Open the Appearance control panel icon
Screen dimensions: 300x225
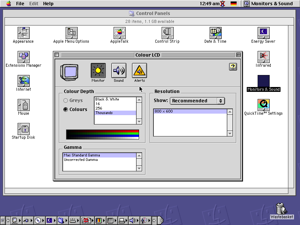23,33
